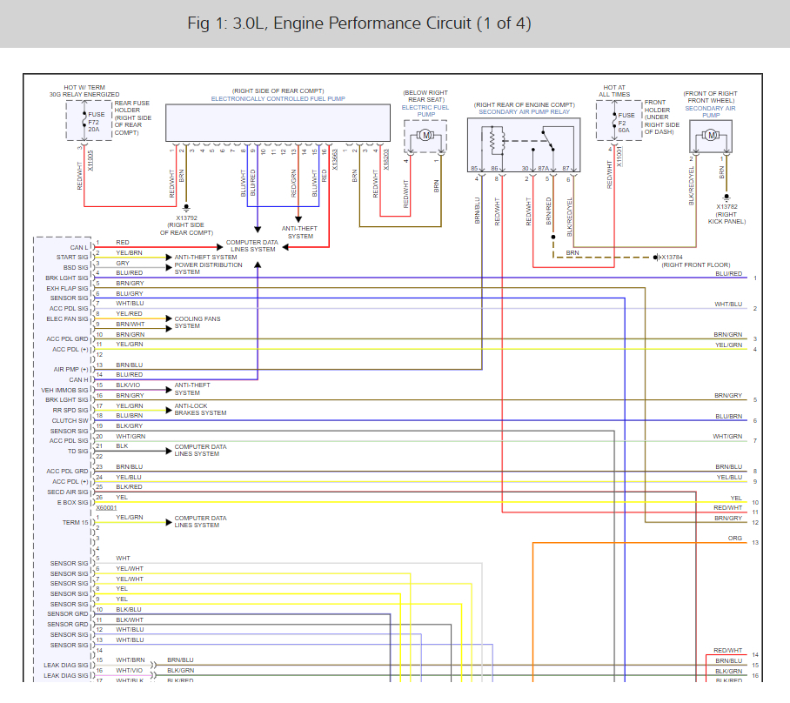This screenshot has width=790, height=703.
Task: Click the 'TD SIG' pin label
Action: tap(78, 451)
